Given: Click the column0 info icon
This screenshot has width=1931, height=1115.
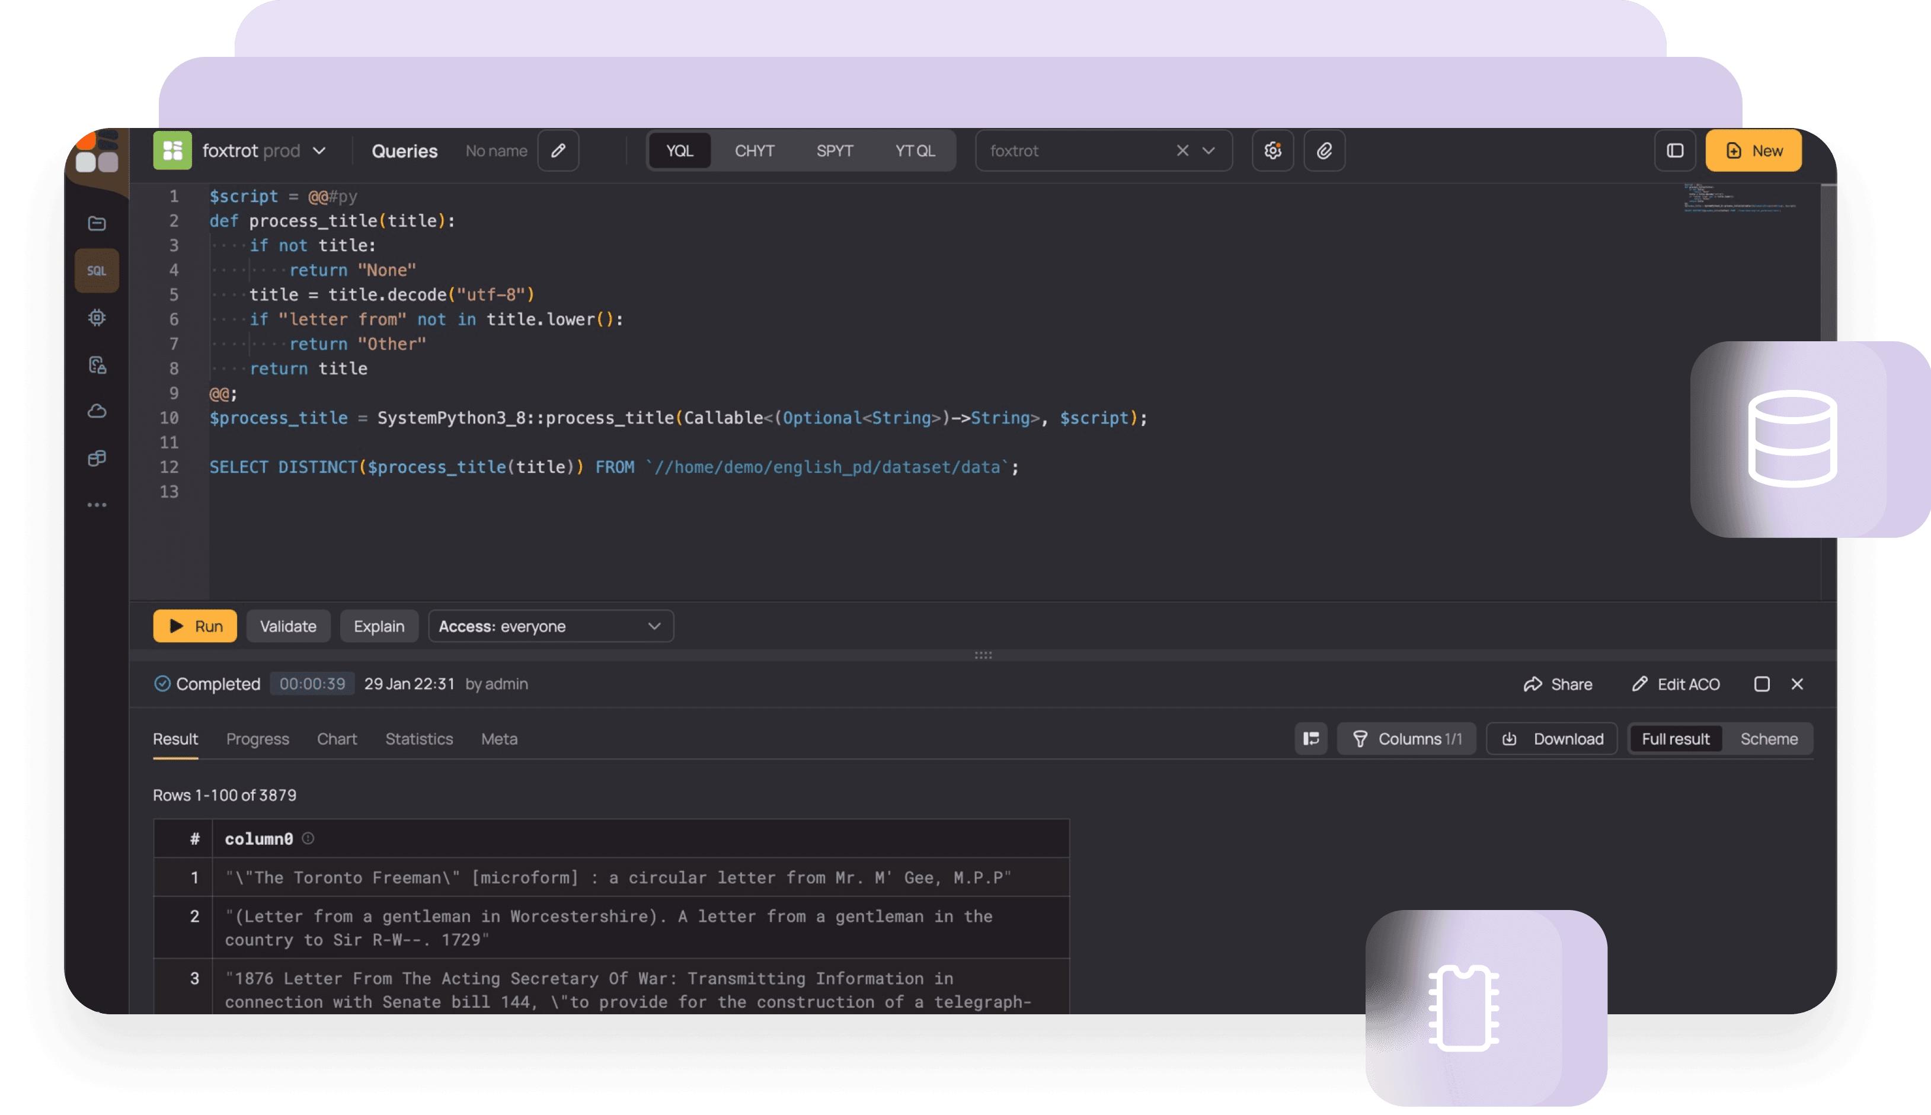Looking at the screenshot, I should pos(308,838).
